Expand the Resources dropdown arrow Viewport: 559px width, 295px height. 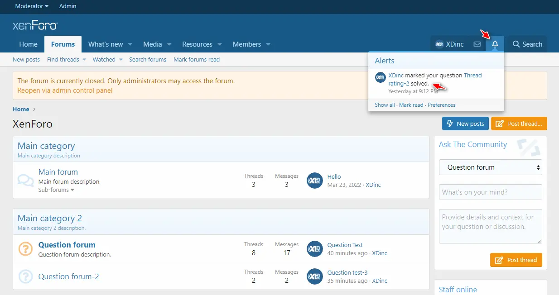coord(220,44)
